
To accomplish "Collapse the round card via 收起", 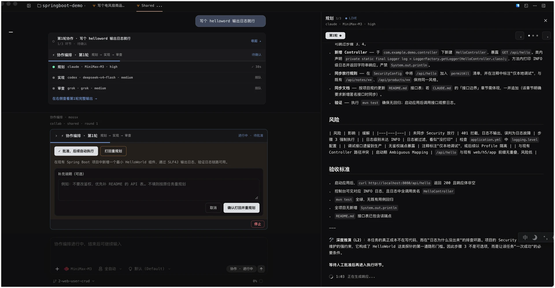I will point(256,41).
